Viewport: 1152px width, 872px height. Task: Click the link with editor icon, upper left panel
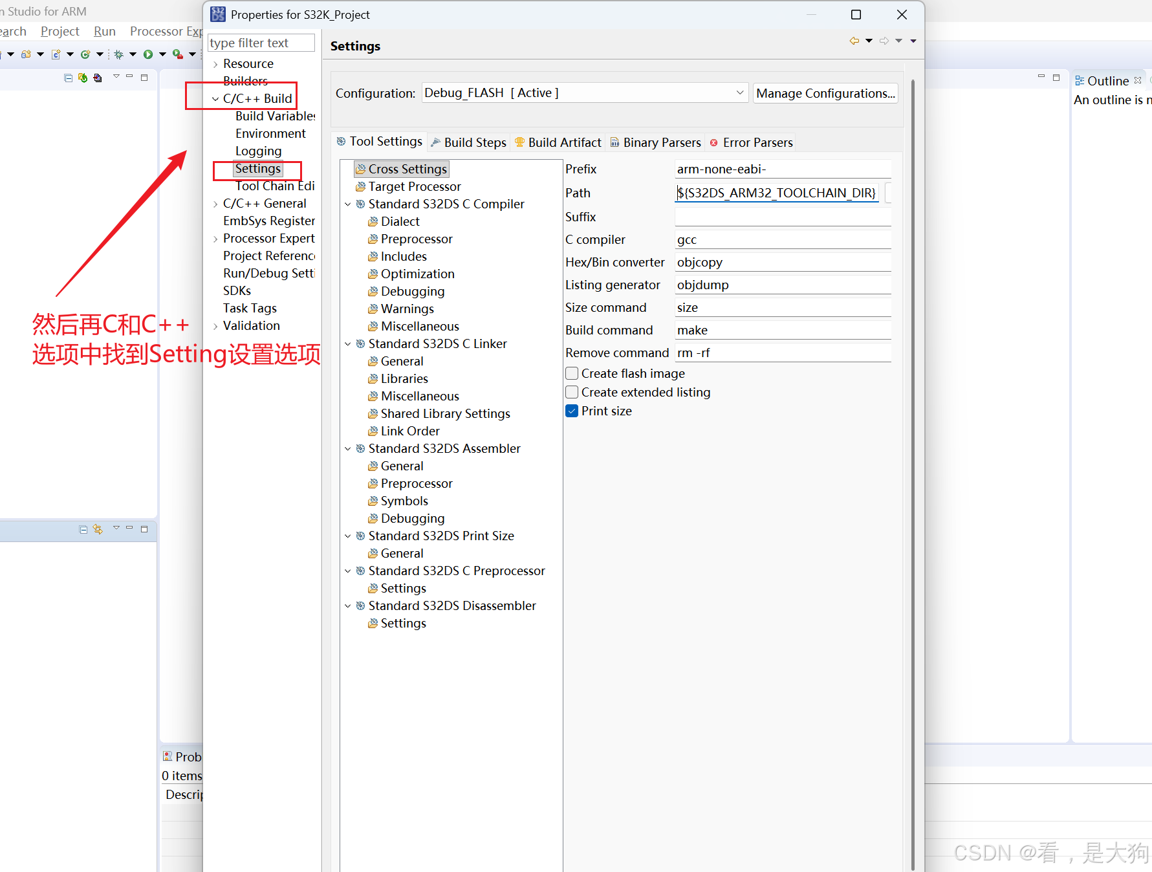pyautogui.click(x=83, y=78)
